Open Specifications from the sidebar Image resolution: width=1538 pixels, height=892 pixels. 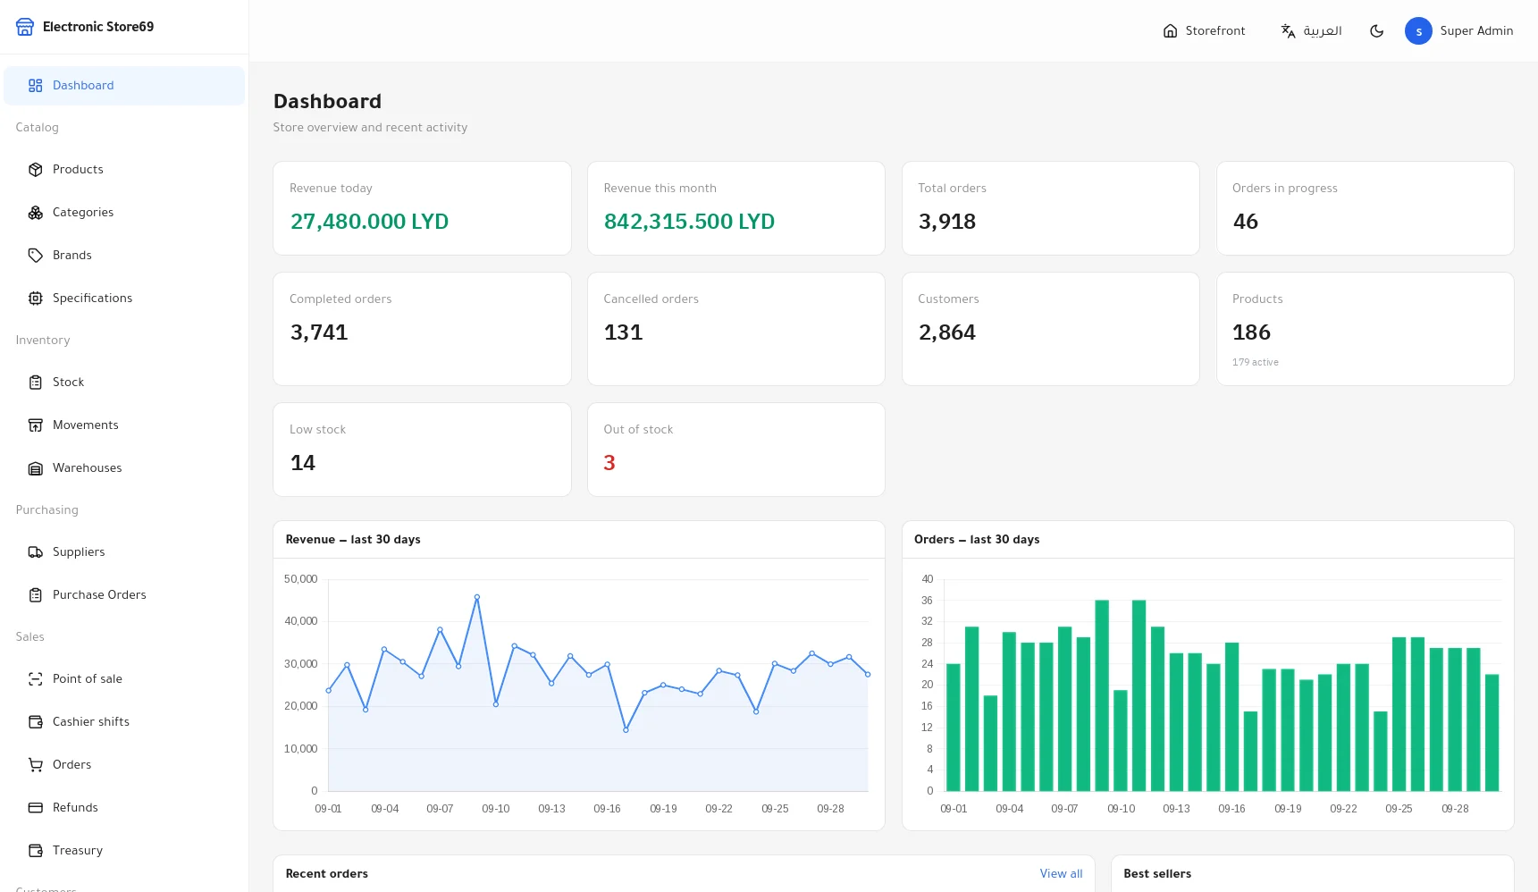[124, 299]
